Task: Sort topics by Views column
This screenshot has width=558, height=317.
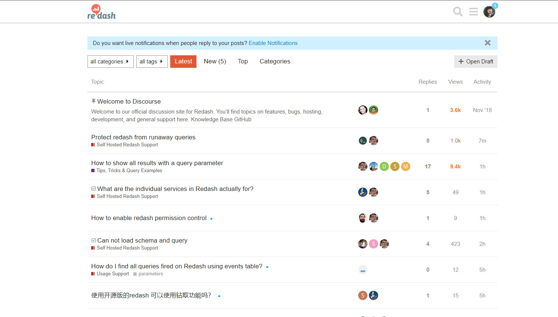Action: pyautogui.click(x=455, y=82)
